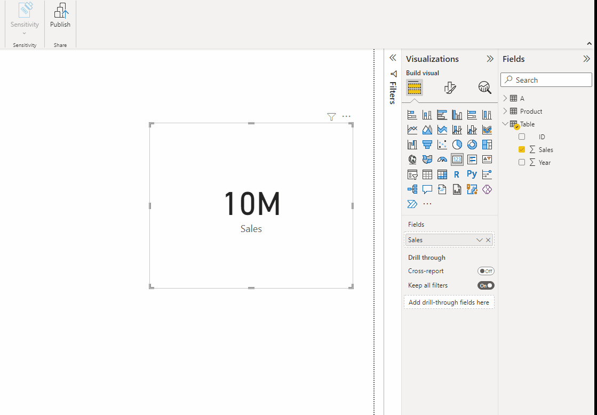Collapse the ribbon with the caret
Image resolution: width=597 pixels, height=415 pixels.
[x=590, y=44]
